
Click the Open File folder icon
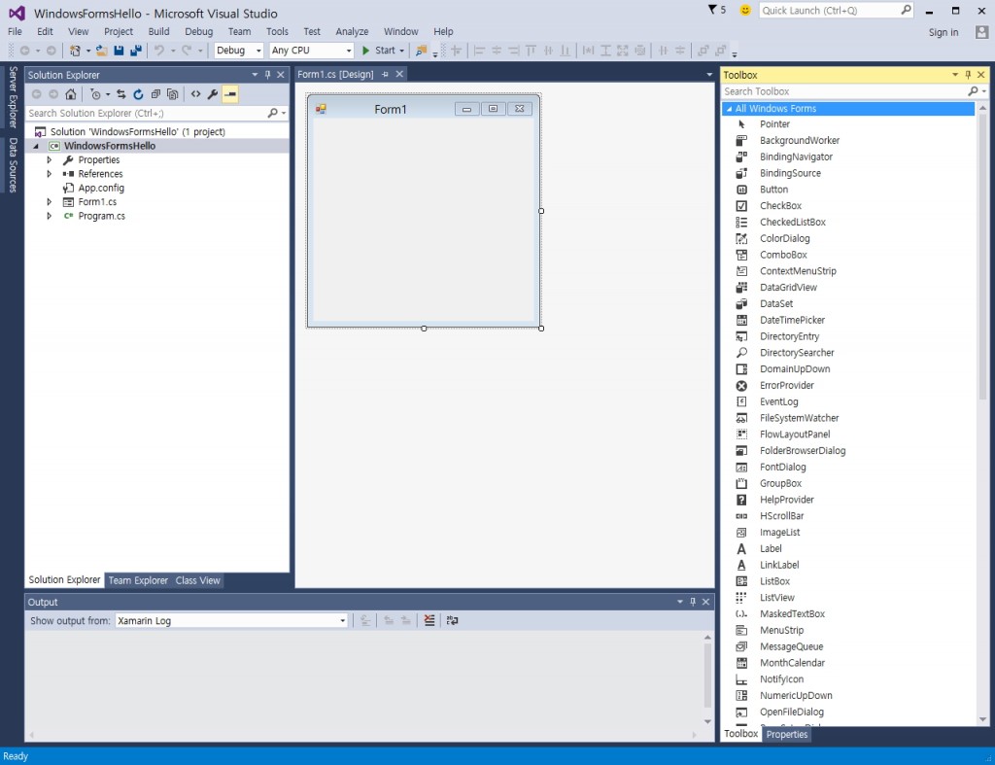click(x=101, y=51)
